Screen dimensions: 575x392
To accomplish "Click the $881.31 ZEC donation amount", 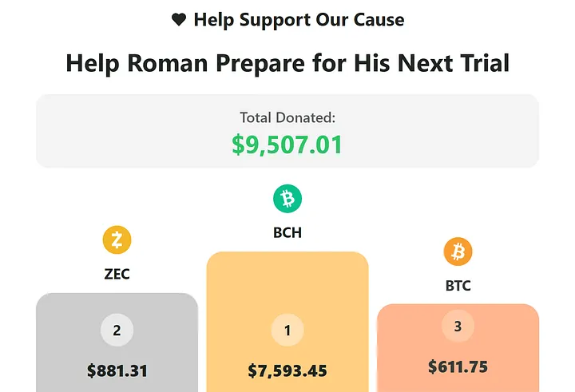I will coord(117,370).
